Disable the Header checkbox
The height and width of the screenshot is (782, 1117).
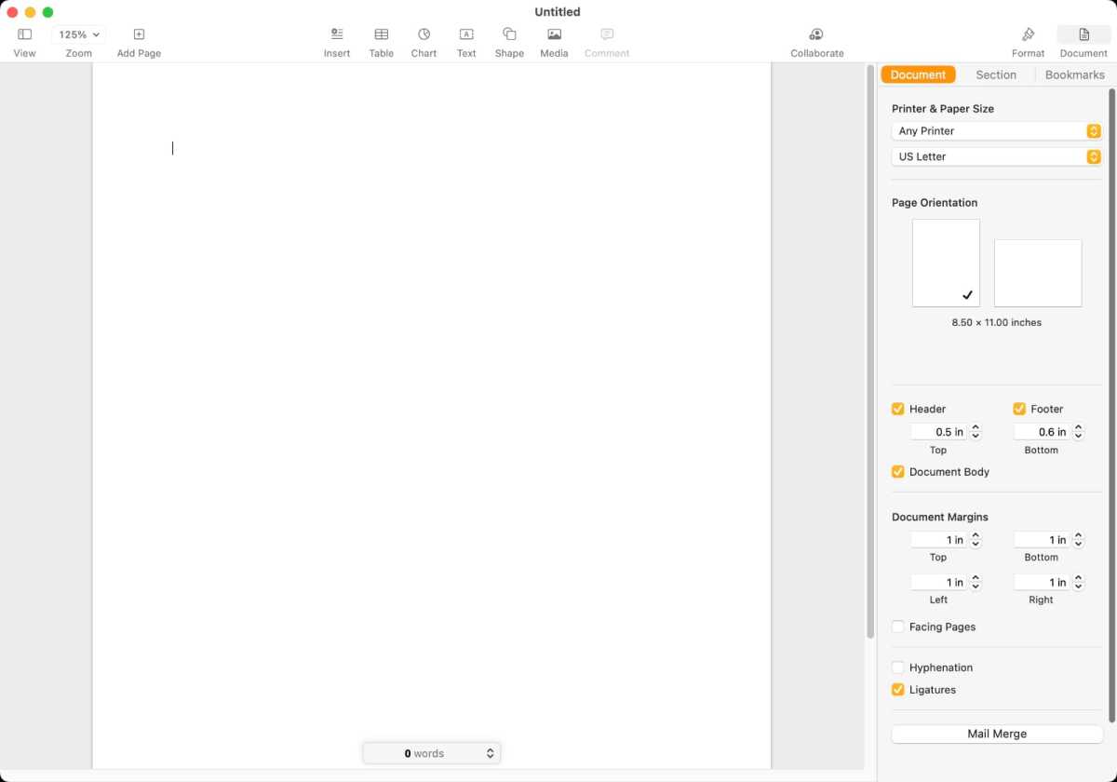(897, 409)
